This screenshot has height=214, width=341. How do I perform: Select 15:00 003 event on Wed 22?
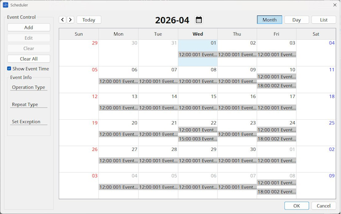tap(198, 139)
